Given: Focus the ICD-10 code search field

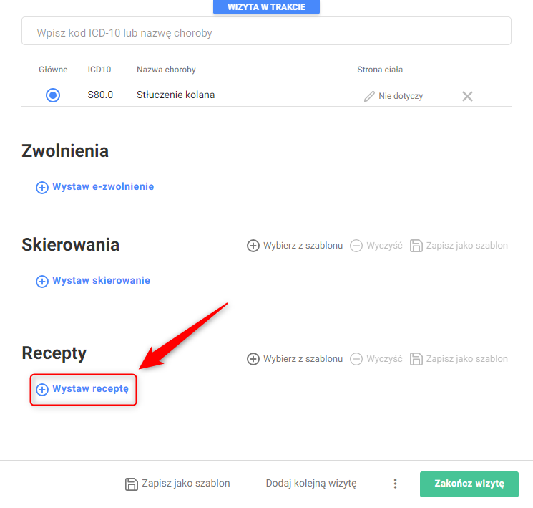Looking at the screenshot, I should pos(266,32).
